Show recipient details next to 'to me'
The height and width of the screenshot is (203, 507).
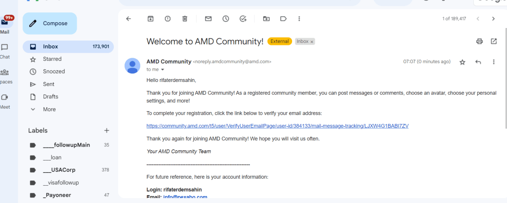coord(162,70)
